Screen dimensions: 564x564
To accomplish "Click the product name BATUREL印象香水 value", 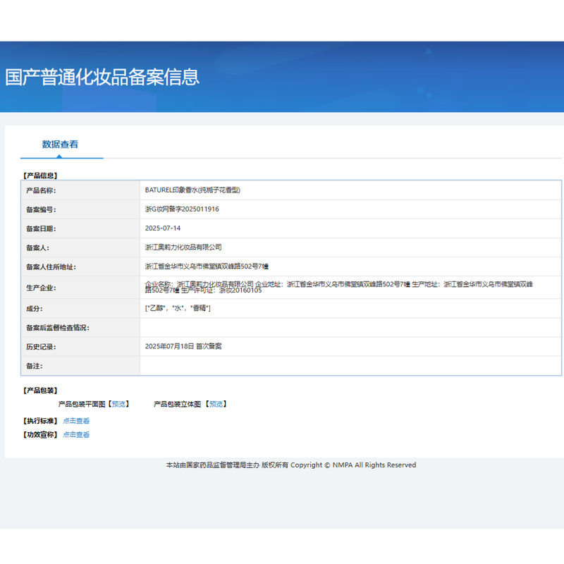I will point(192,190).
